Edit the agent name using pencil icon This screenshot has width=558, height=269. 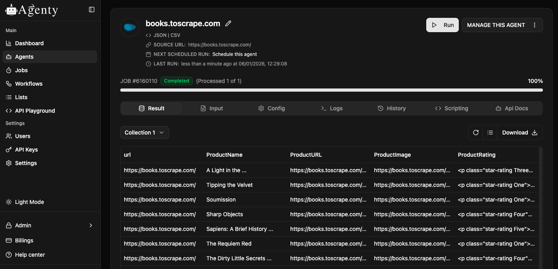click(228, 23)
